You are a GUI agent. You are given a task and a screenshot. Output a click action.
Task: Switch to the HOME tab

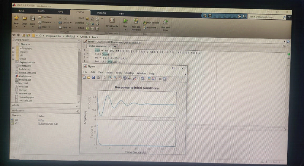[21, 11]
